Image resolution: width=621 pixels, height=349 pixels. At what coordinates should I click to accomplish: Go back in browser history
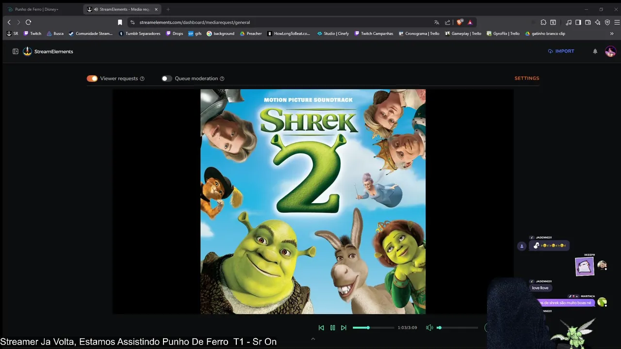coord(9,22)
